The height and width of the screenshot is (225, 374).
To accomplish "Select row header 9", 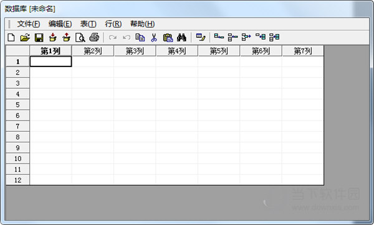I will [x=17, y=148].
